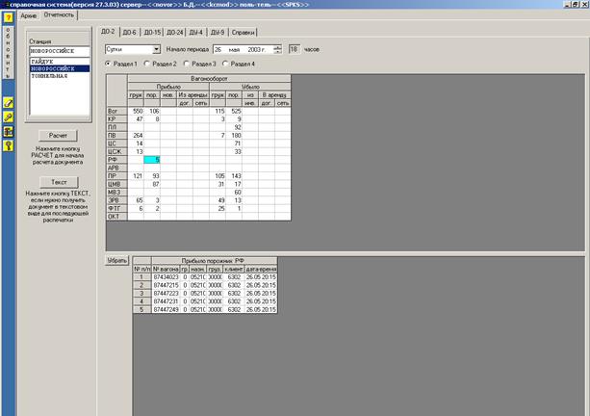This screenshot has height=416, width=590.
Task: Click cell 87 in the ЦМВ row
Action: 152,184
